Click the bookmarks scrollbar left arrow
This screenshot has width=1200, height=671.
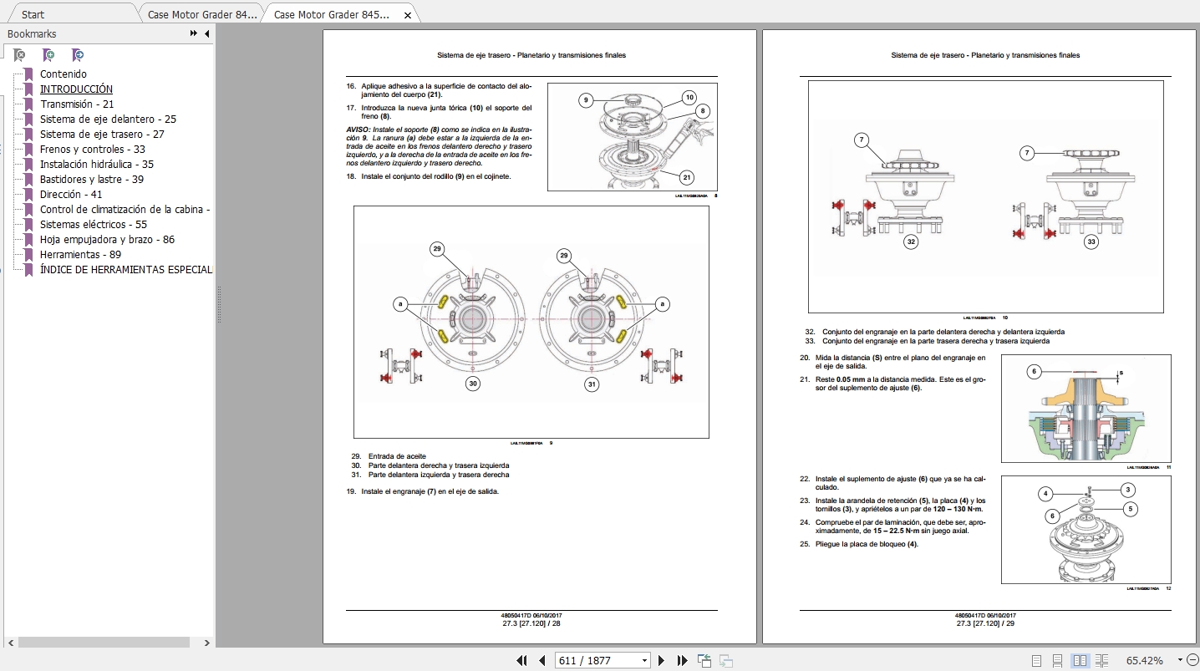[11, 643]
